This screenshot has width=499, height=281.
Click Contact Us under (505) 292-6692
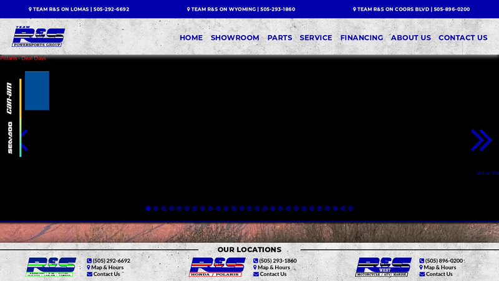point(107,274)
